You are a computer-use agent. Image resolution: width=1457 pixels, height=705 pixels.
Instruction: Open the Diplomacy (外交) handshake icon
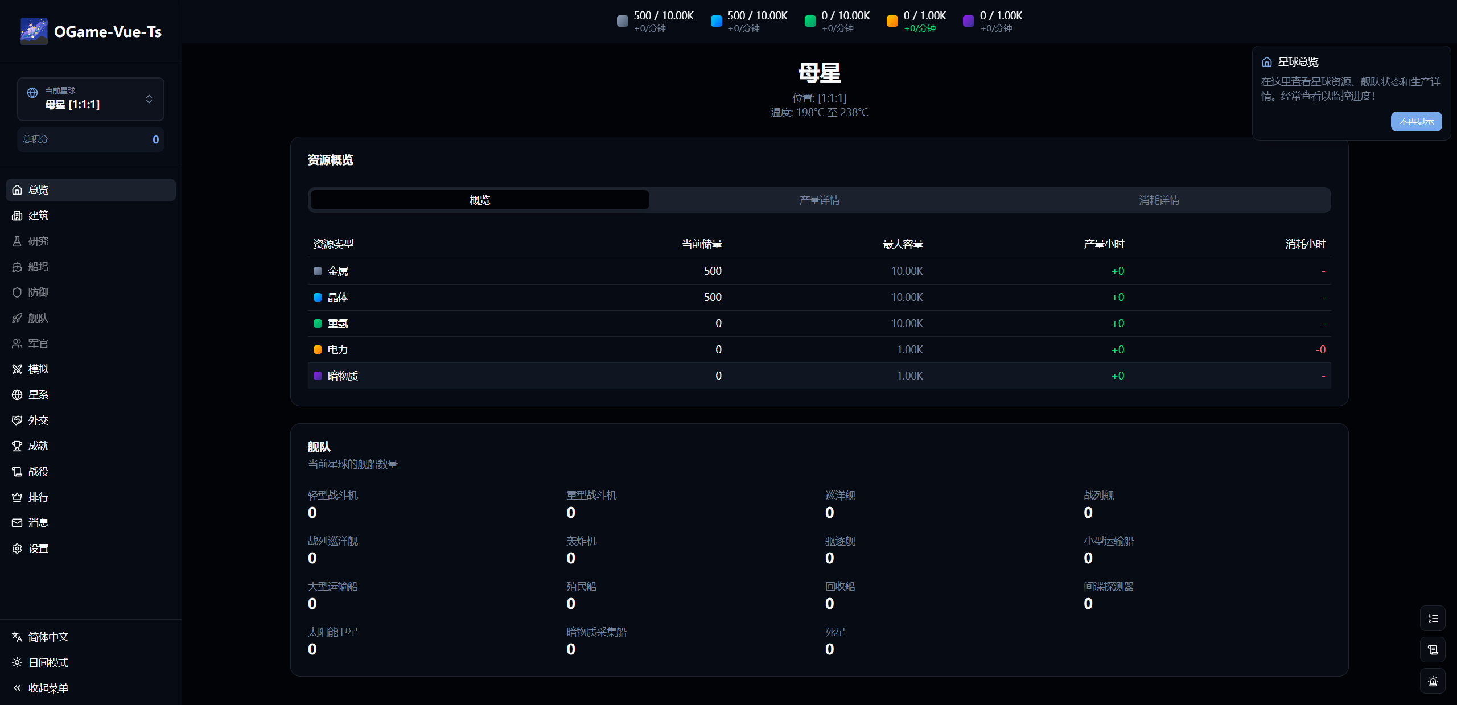pos(17,420)
